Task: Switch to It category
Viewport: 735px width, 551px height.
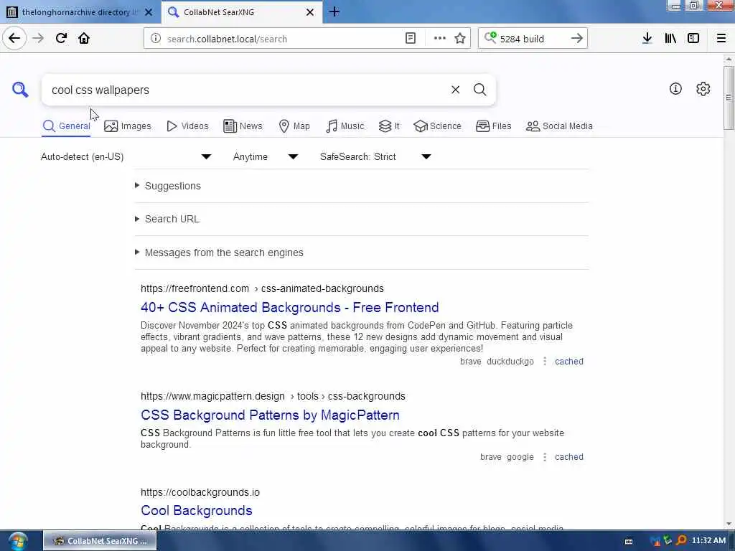Action: point(389,126)
